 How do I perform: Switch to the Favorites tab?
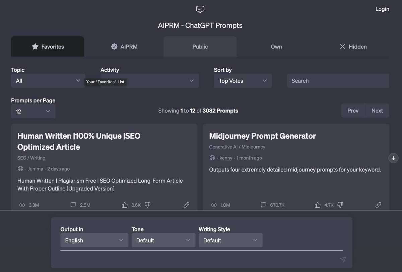(x=48, y=47)
